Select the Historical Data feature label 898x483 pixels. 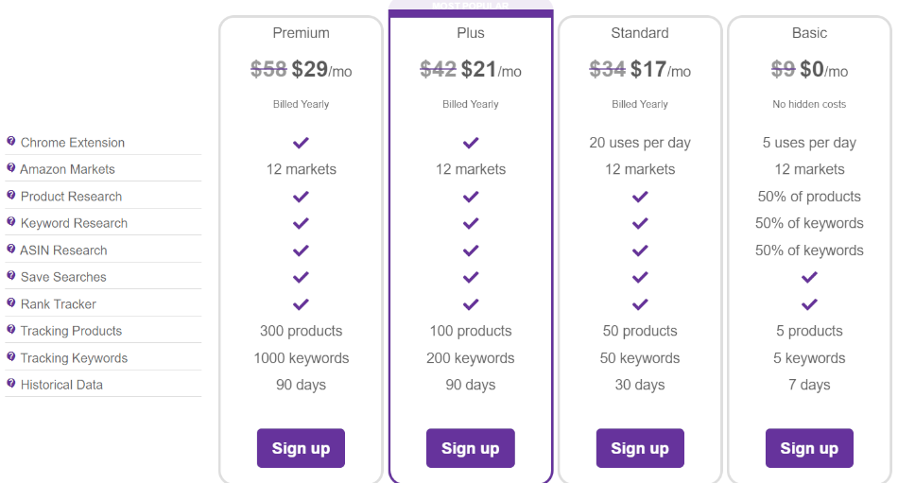tap(61, 385)
